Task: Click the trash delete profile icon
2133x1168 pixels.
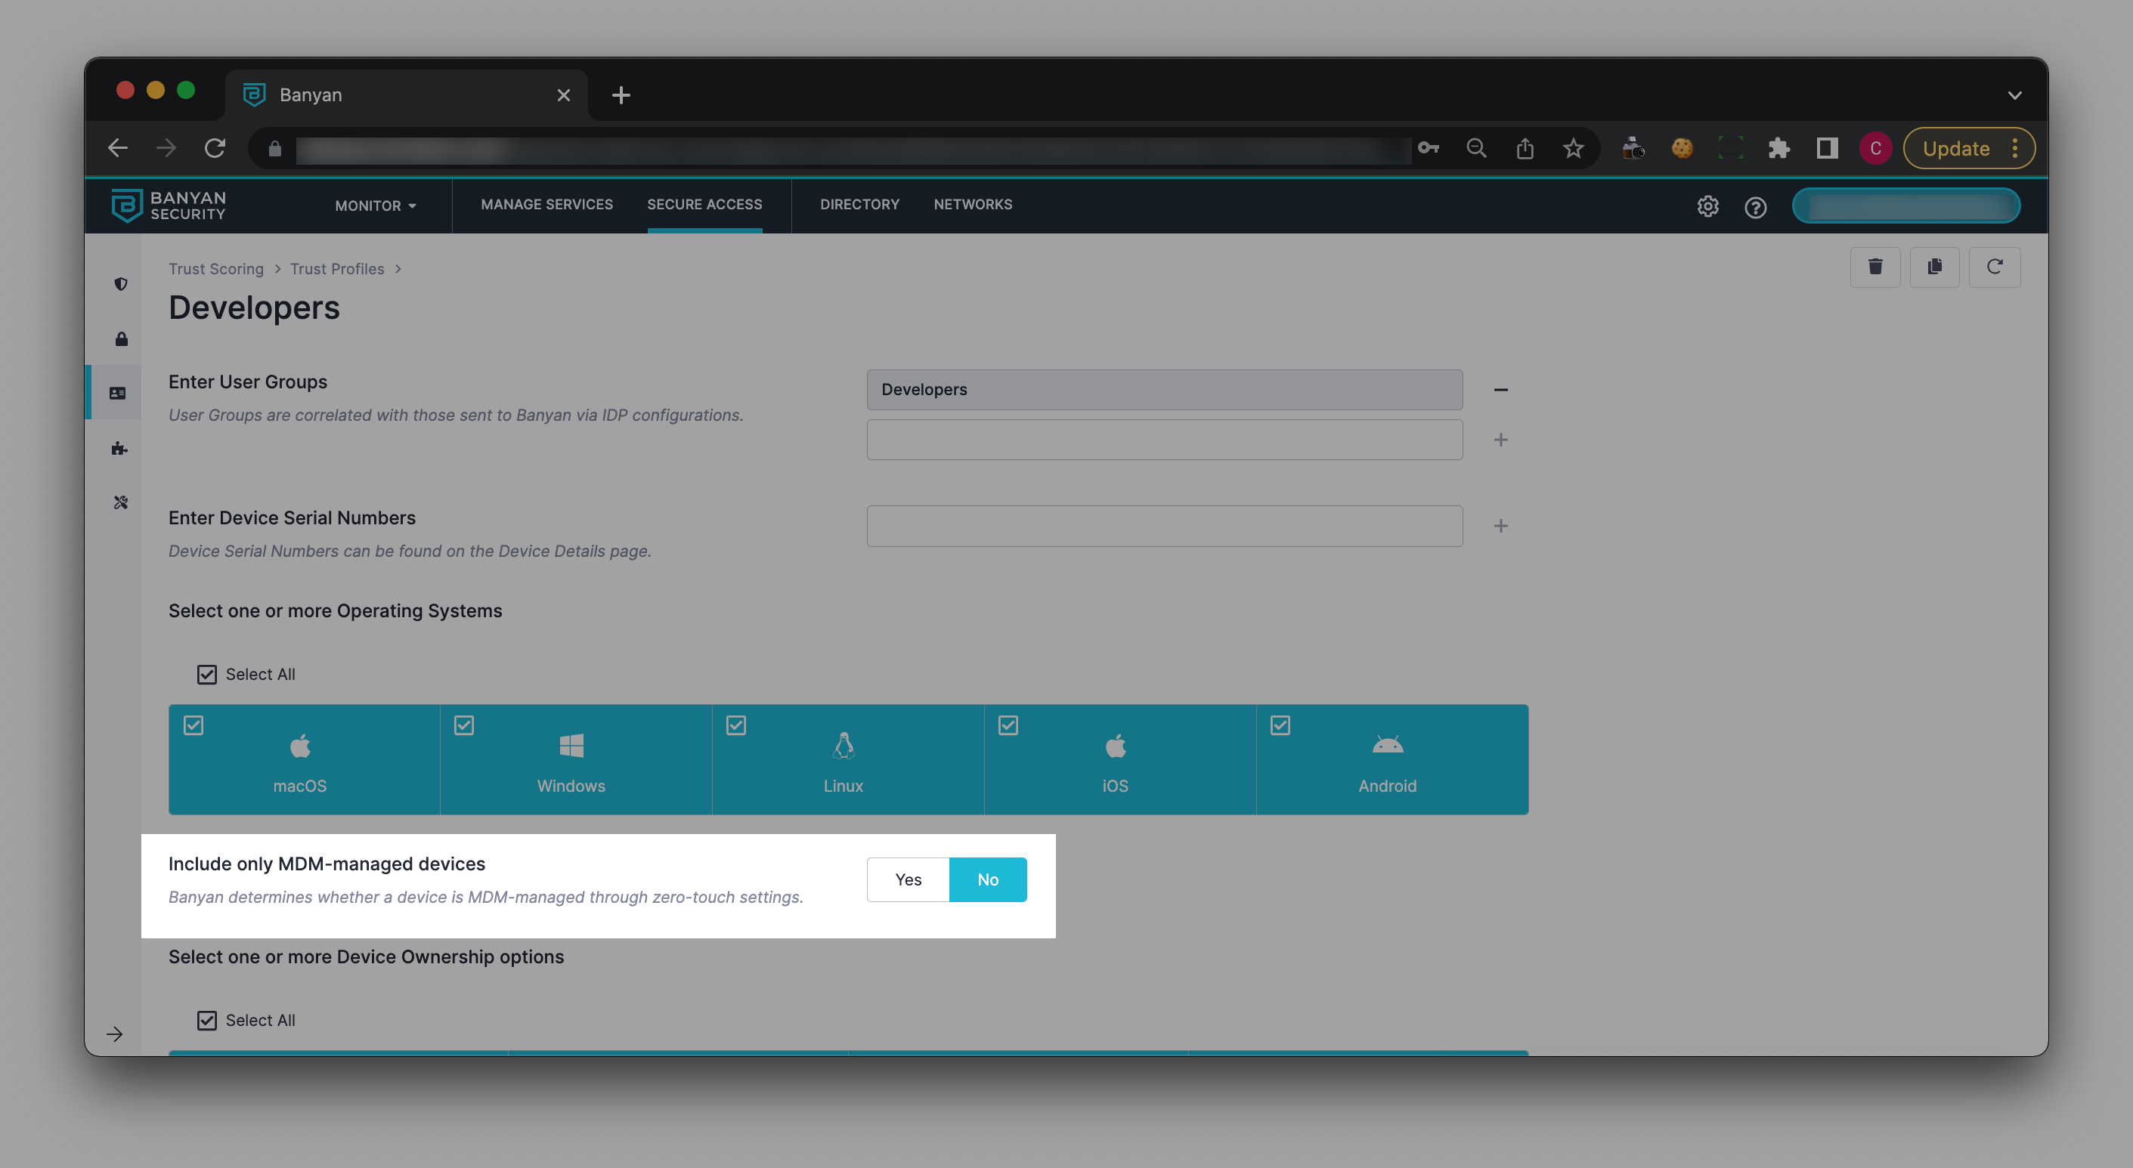Action: [x=1875, y=267]
